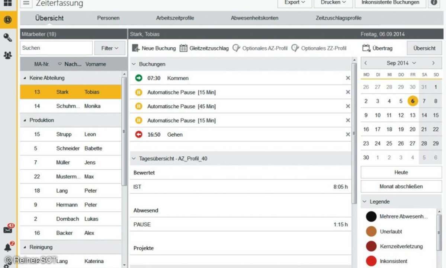Open the Filter dropdown
Image resolution: width=446 pixels, height=268 pixels.
109,48
